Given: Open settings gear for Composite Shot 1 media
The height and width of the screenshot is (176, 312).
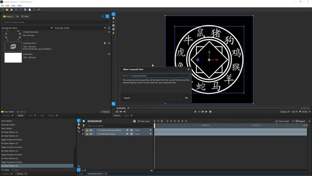Looking at the screenshot, I should pos(109,43).
